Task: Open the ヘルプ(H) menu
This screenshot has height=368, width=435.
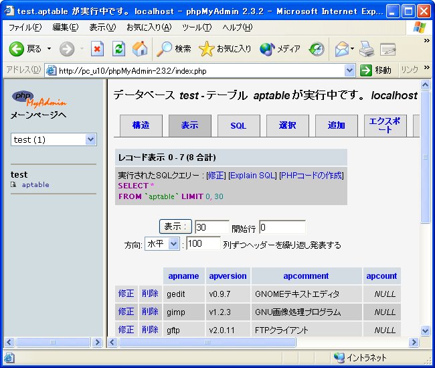Action: pyautogui.click(x=238, y=27)
